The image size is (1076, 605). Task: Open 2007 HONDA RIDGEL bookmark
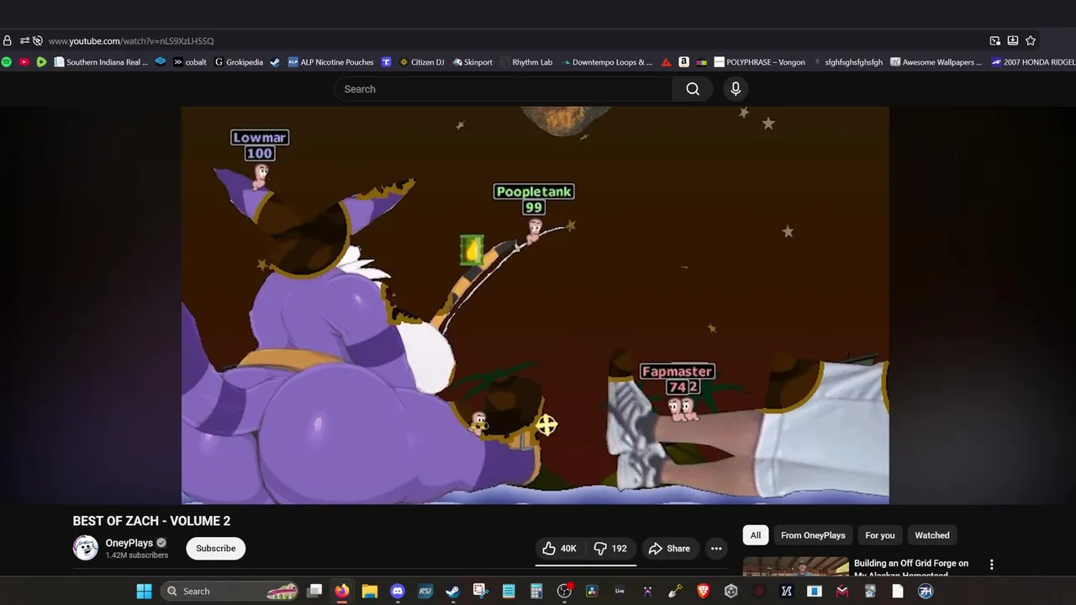[x=1032, y=62]
